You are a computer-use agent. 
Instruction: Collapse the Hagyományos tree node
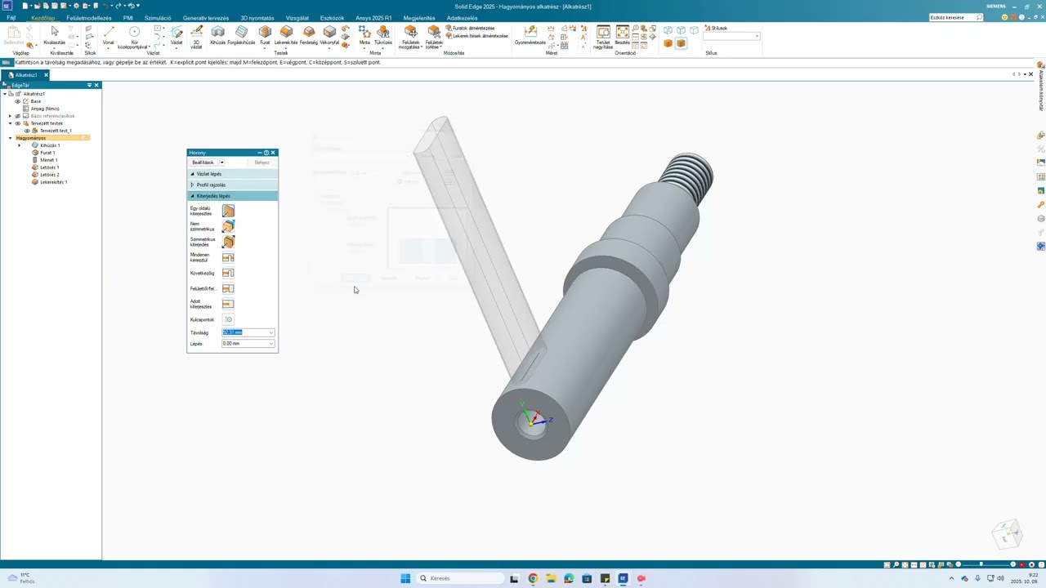11,138
